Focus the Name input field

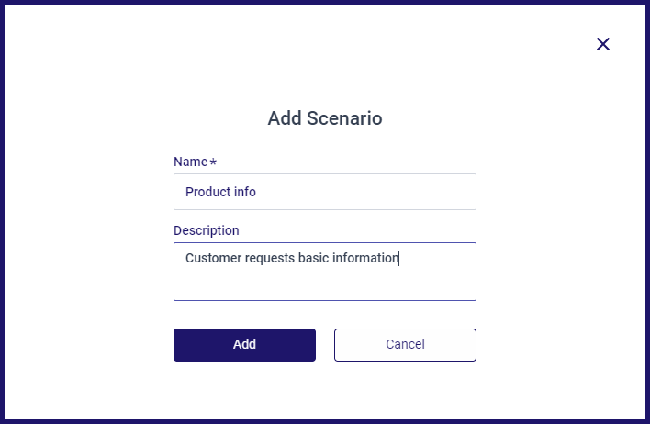tap(325, 192)
